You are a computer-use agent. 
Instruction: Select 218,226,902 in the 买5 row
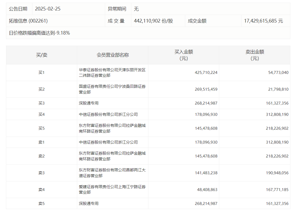[x=277, y=128]
